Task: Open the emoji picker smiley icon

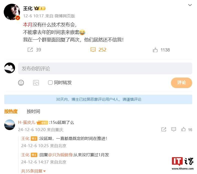Action: (x=21, y=83)
